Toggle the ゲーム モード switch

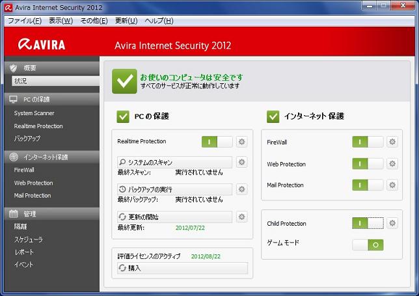[x=368, y=245]
